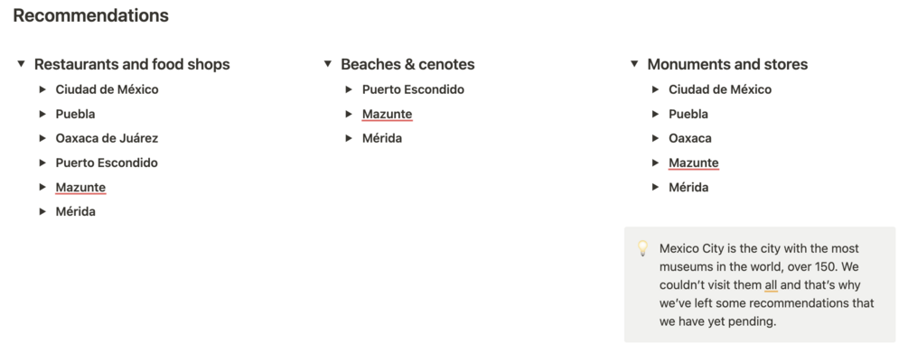Click the Mexico City museums callout text
Viewport: 908px width, 362px height.
pos(767,284)
